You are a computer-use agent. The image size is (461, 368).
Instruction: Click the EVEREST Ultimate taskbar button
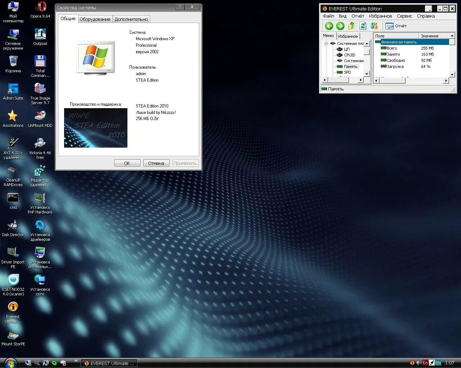point(109,363)
